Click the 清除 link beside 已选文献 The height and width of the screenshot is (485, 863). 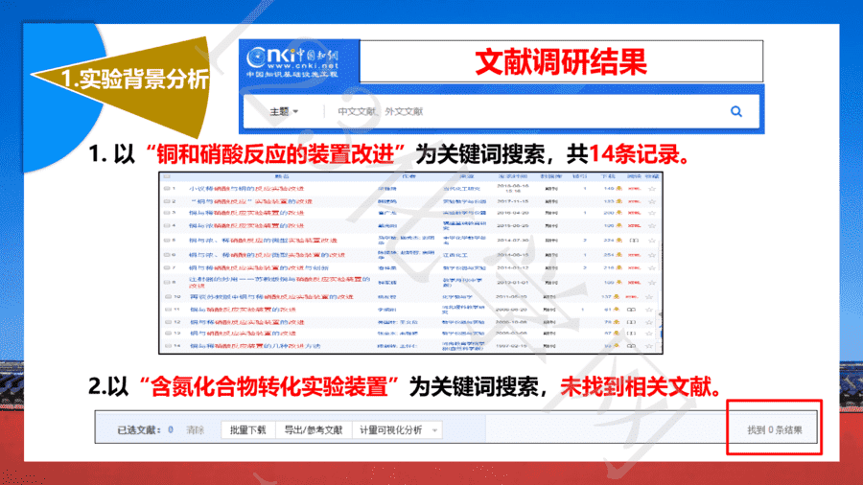click(x=195, y=430)
